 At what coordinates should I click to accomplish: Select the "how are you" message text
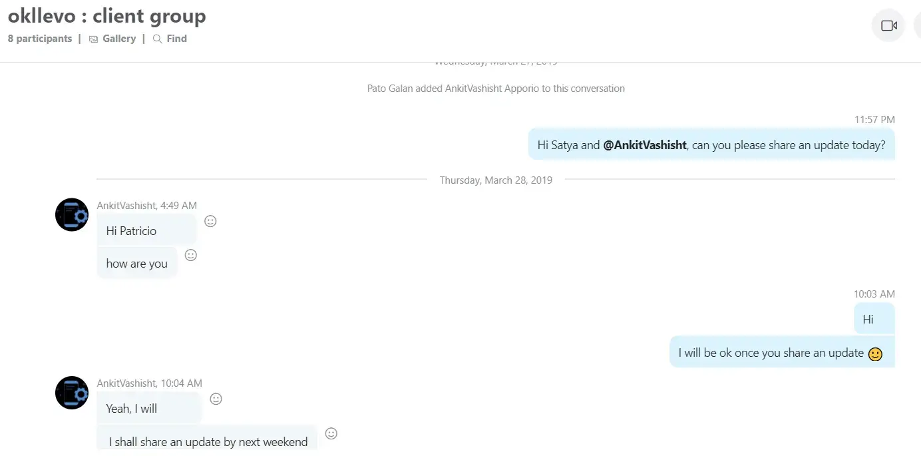pyautogui.click(x=137, y=264)
